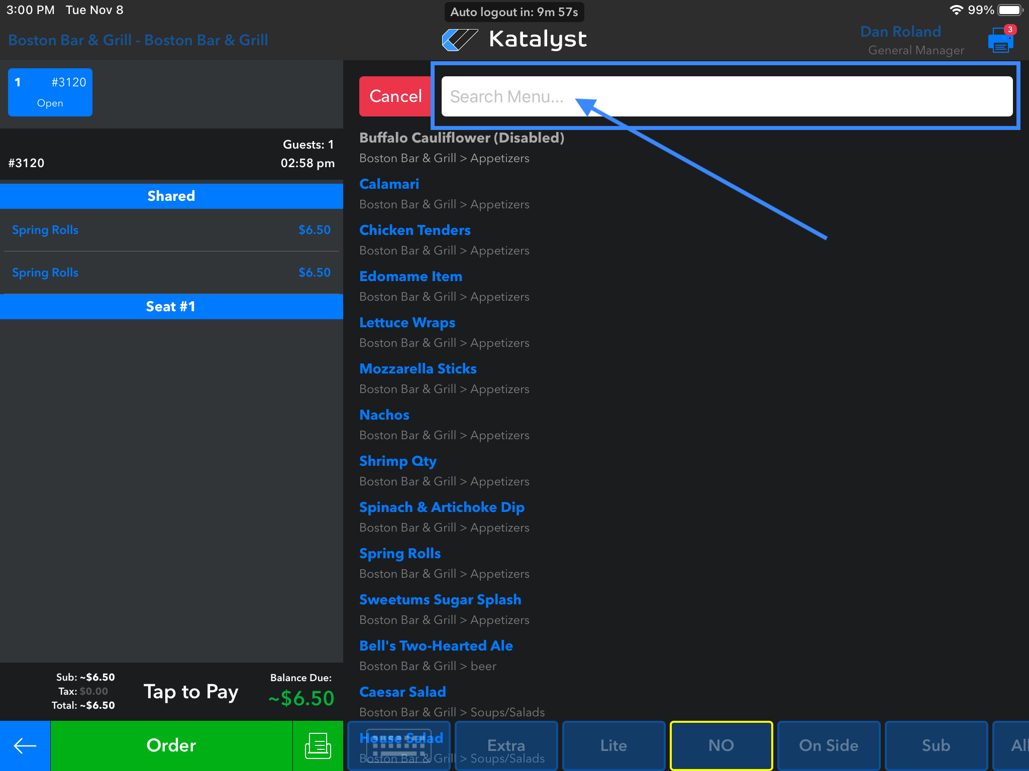Click the Katalyst logo icon
Screen dimensions: 1029x771
click(x=459, y=40)
